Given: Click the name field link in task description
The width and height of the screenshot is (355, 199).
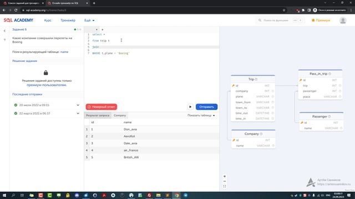Looking at the screenshot, I should click(x=64, y=52).
